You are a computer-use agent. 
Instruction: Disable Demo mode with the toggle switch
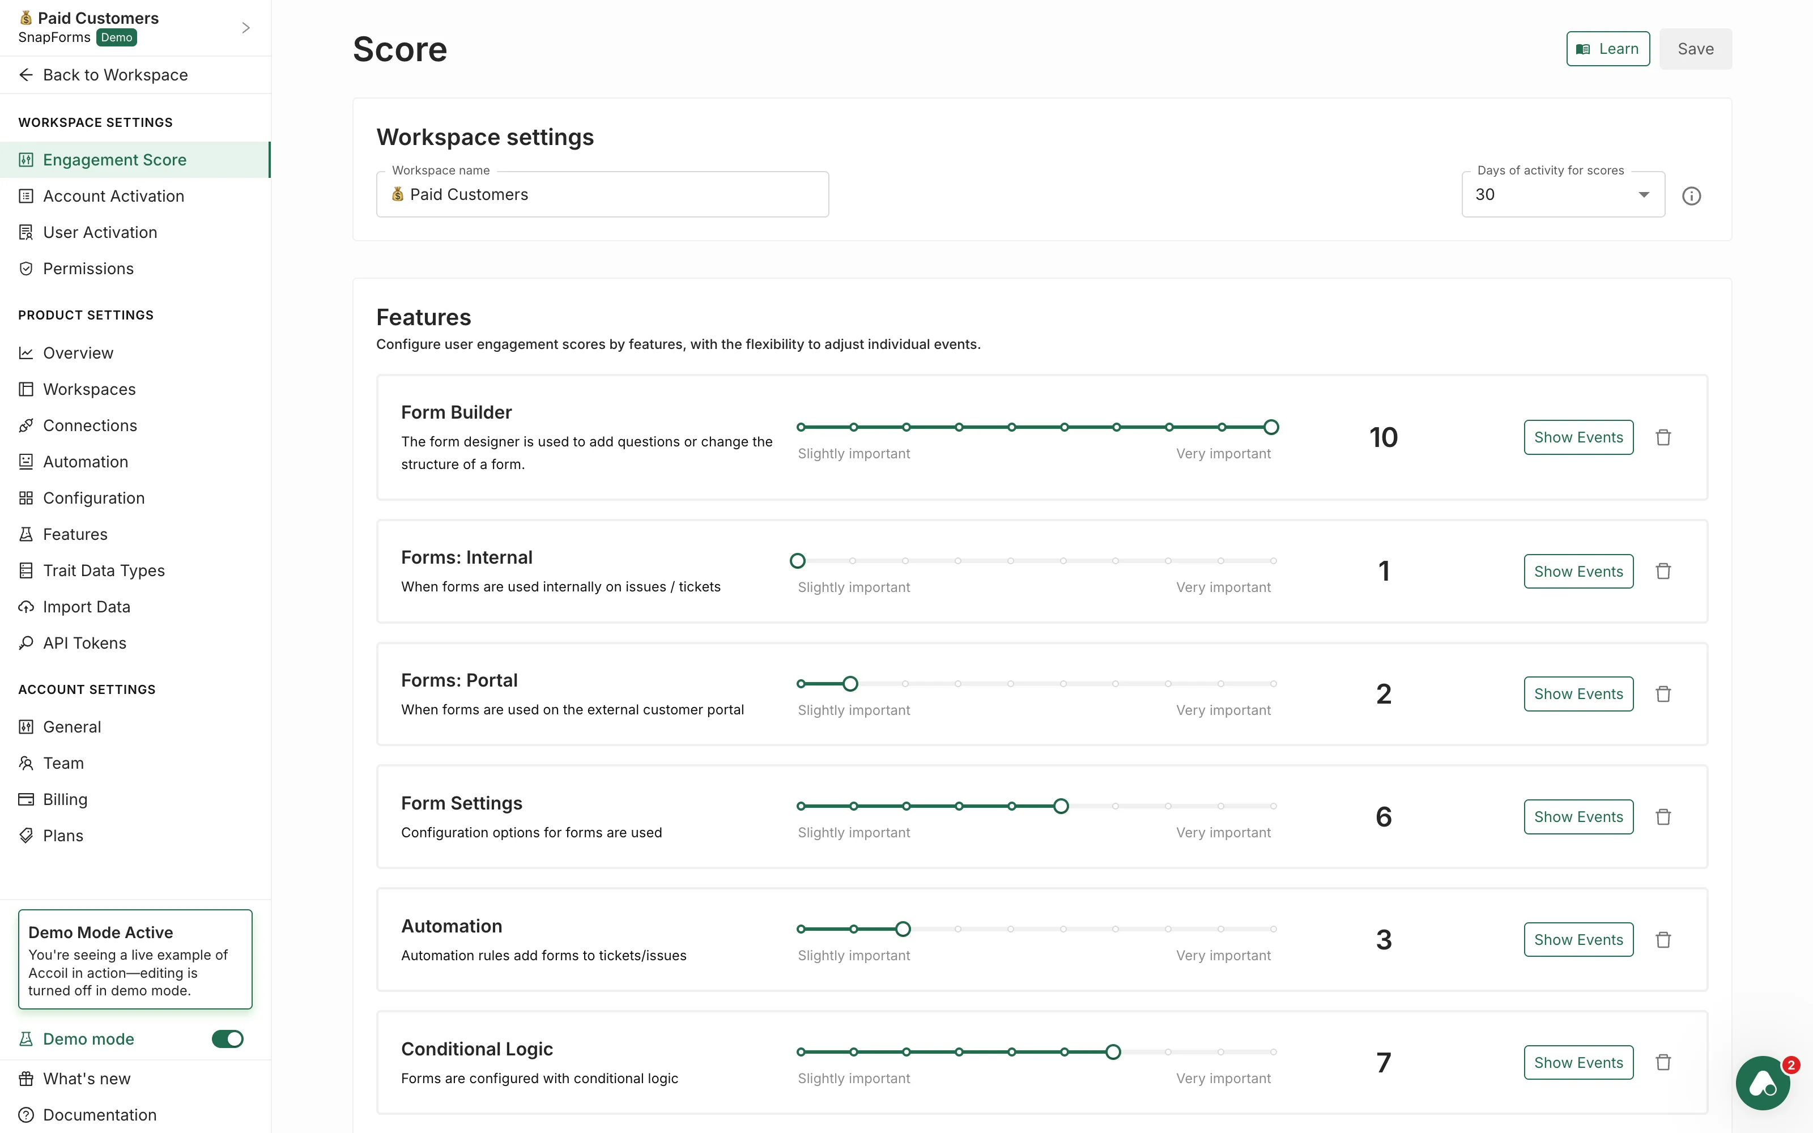[227, 1038]
